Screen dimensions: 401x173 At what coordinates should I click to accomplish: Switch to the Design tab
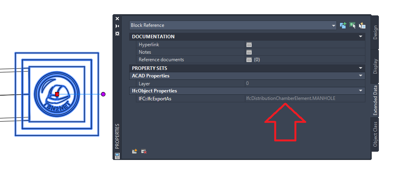coord(375,32)
